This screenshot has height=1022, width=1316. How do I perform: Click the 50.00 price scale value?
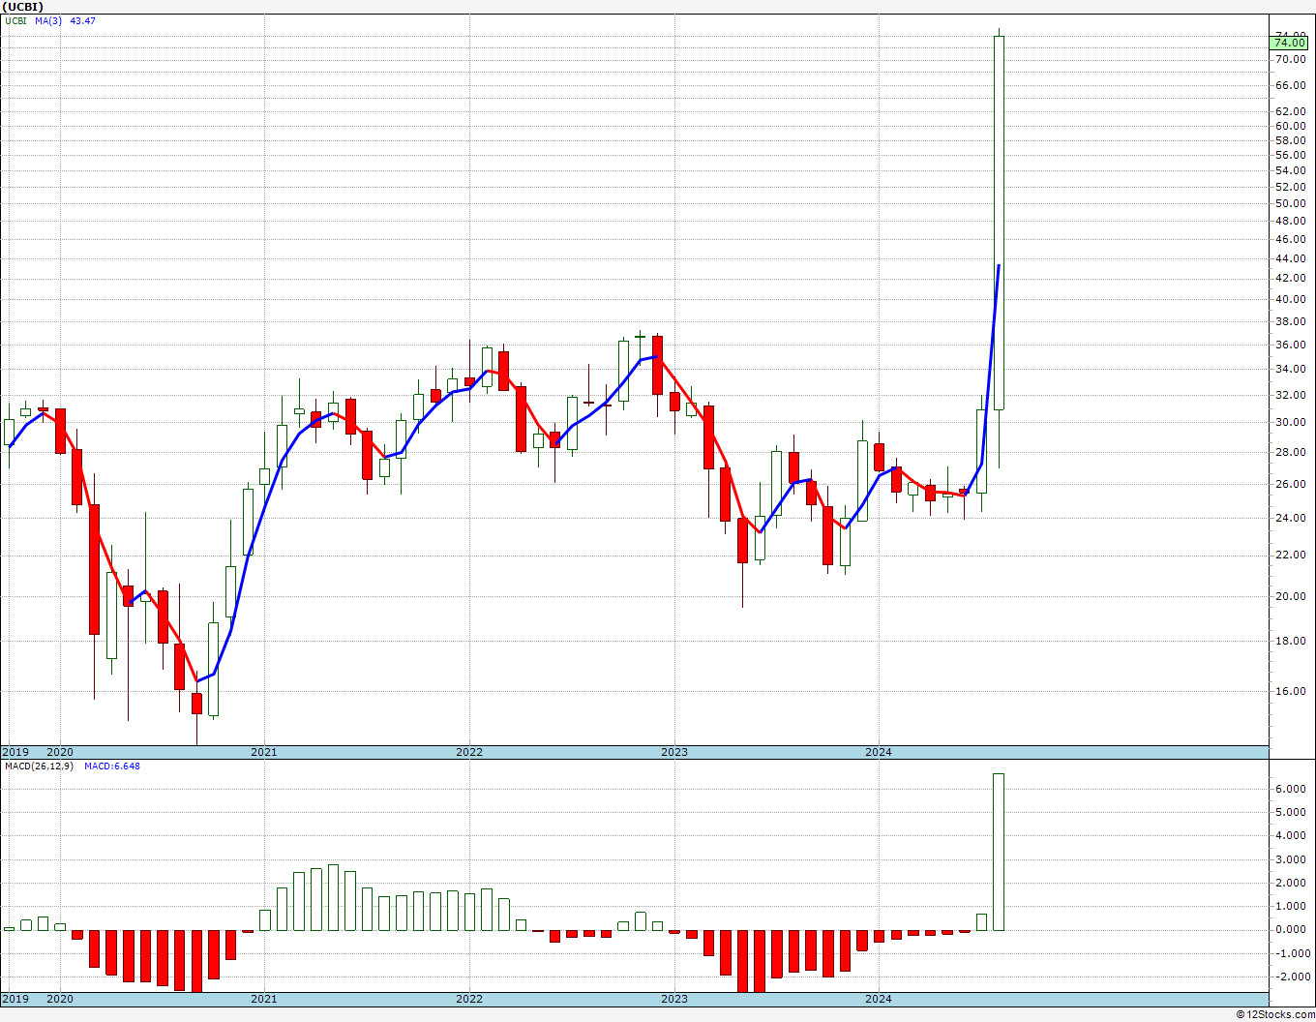[1291, 203]
